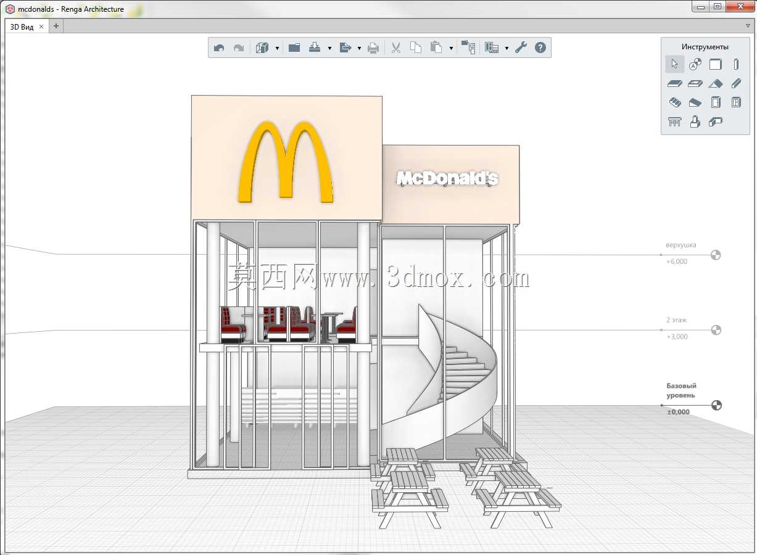Select the Opening tool
Screen dimensions: 757x555
[x=695, y=83]
